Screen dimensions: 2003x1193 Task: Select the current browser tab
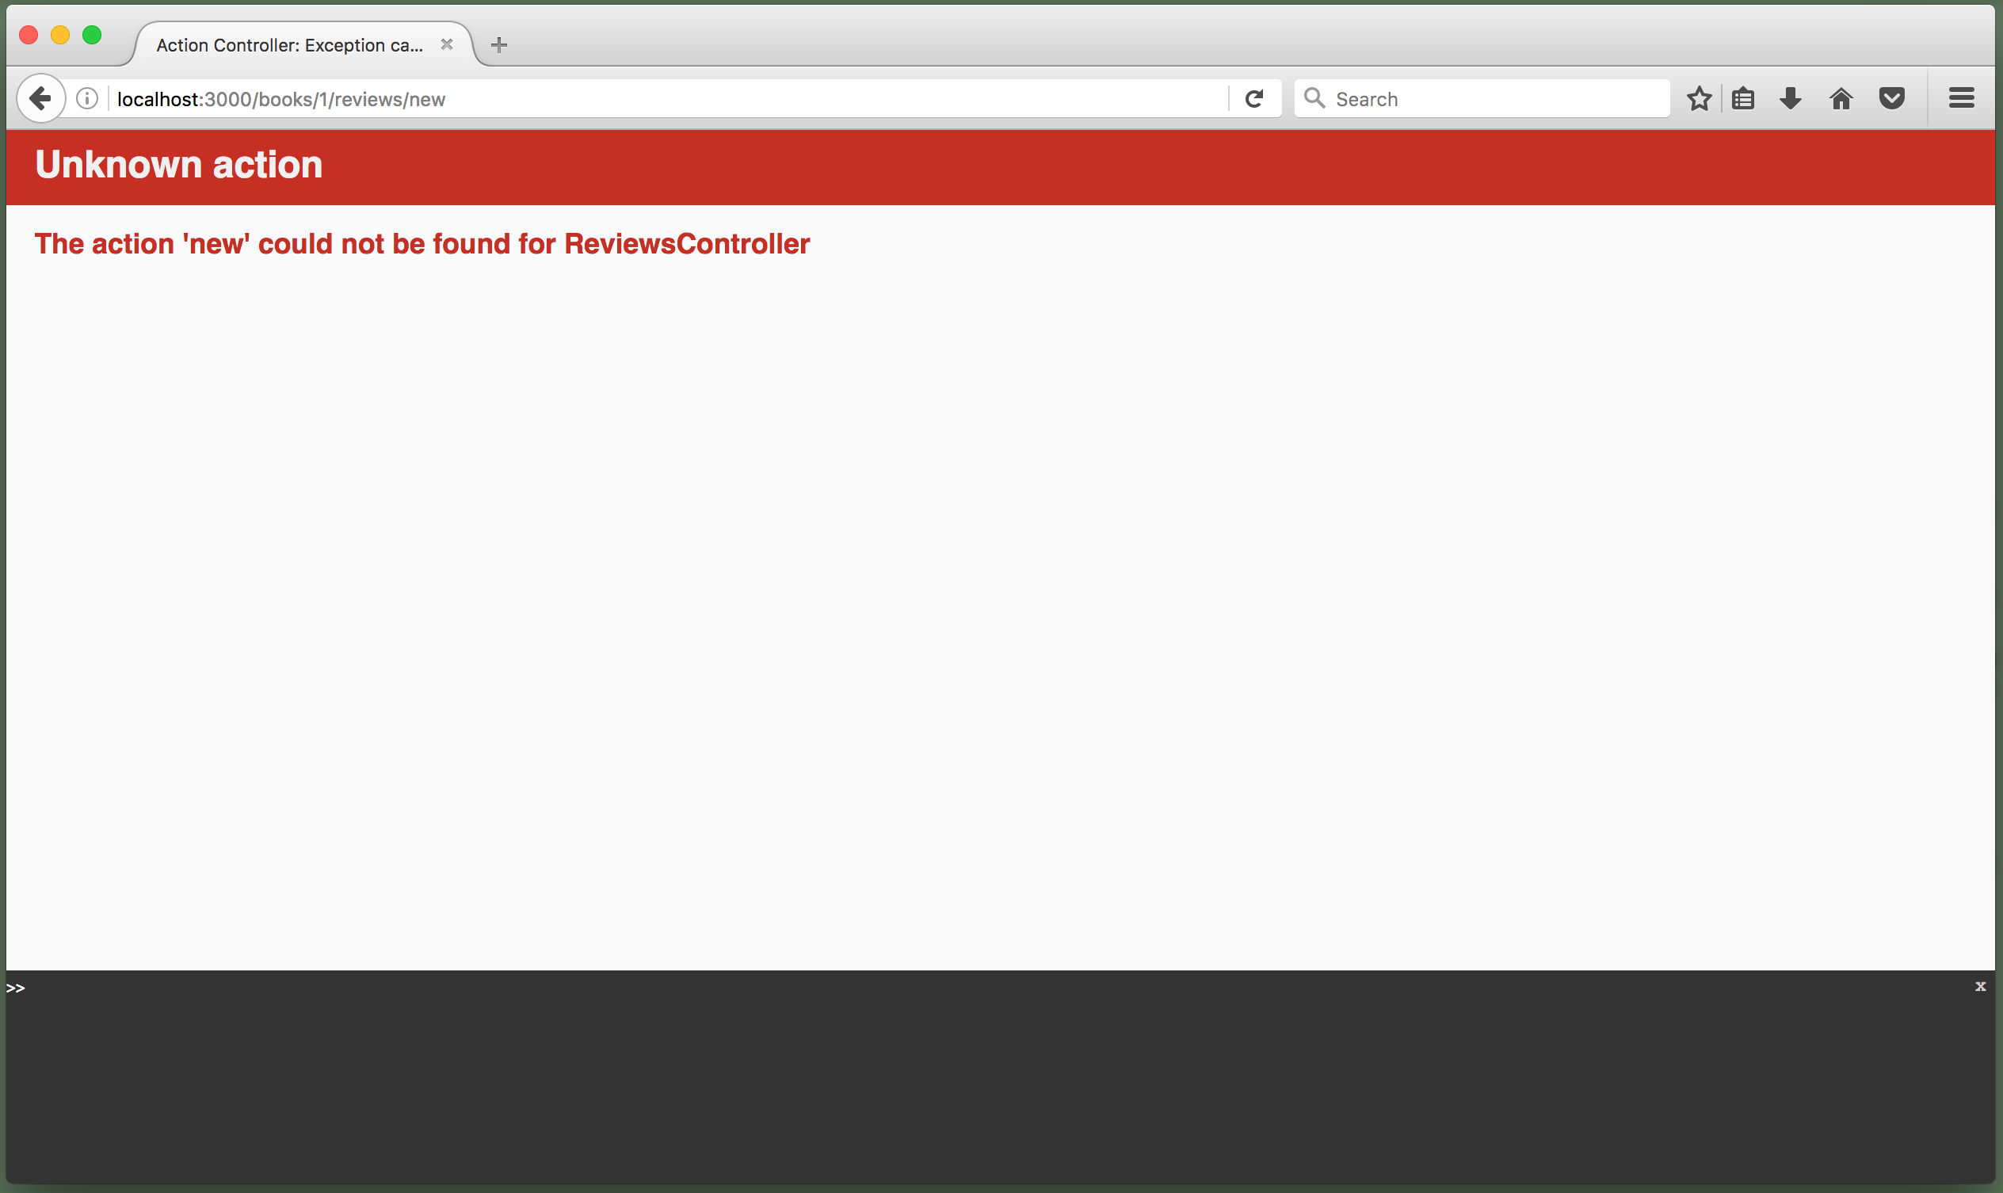pos(297,44)
